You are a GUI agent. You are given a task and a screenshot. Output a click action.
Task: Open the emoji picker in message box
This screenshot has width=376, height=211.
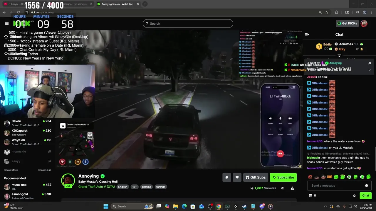click(366, 186)
